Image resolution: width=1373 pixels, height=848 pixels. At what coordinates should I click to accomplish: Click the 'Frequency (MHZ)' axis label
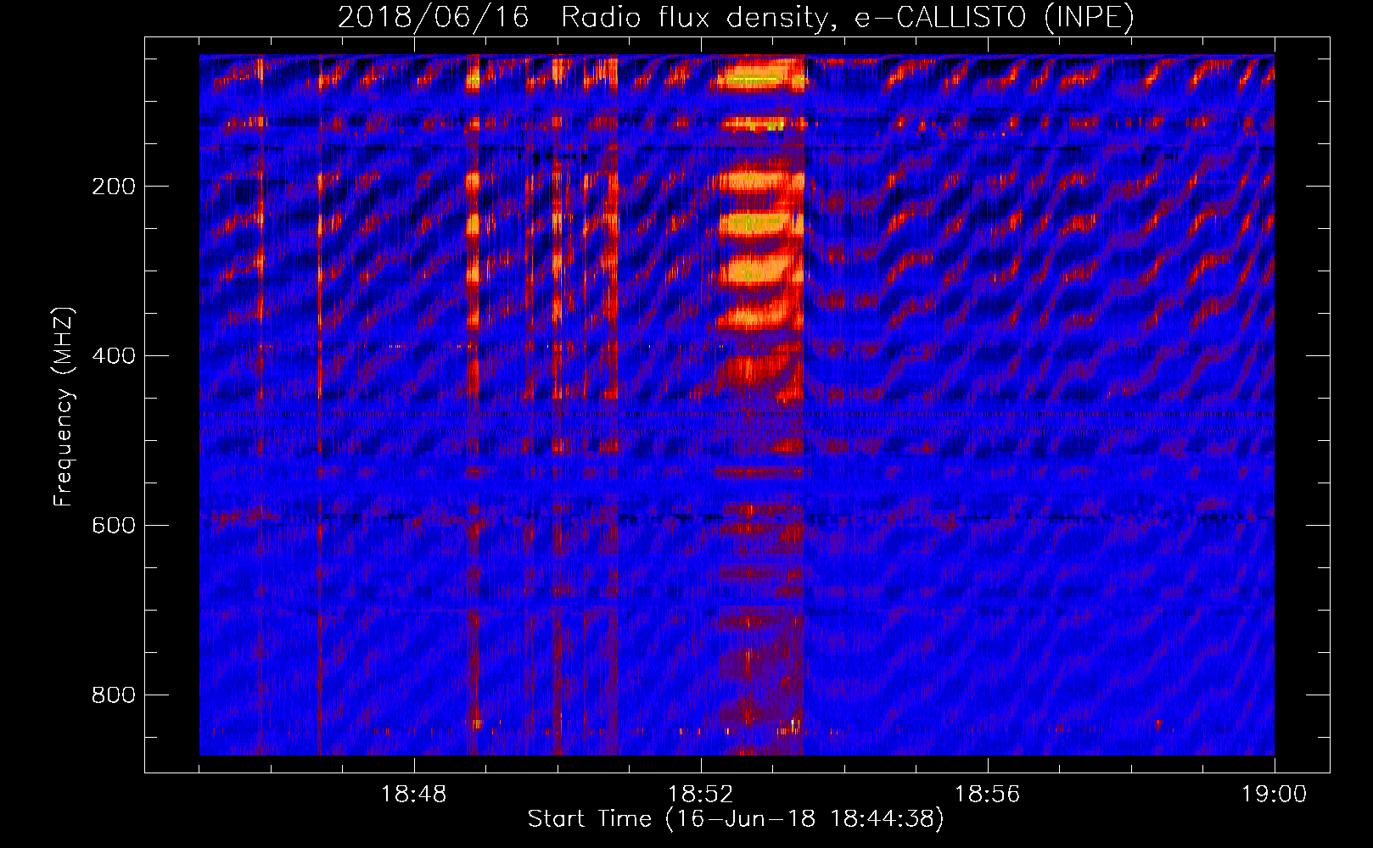pos(64,406)
